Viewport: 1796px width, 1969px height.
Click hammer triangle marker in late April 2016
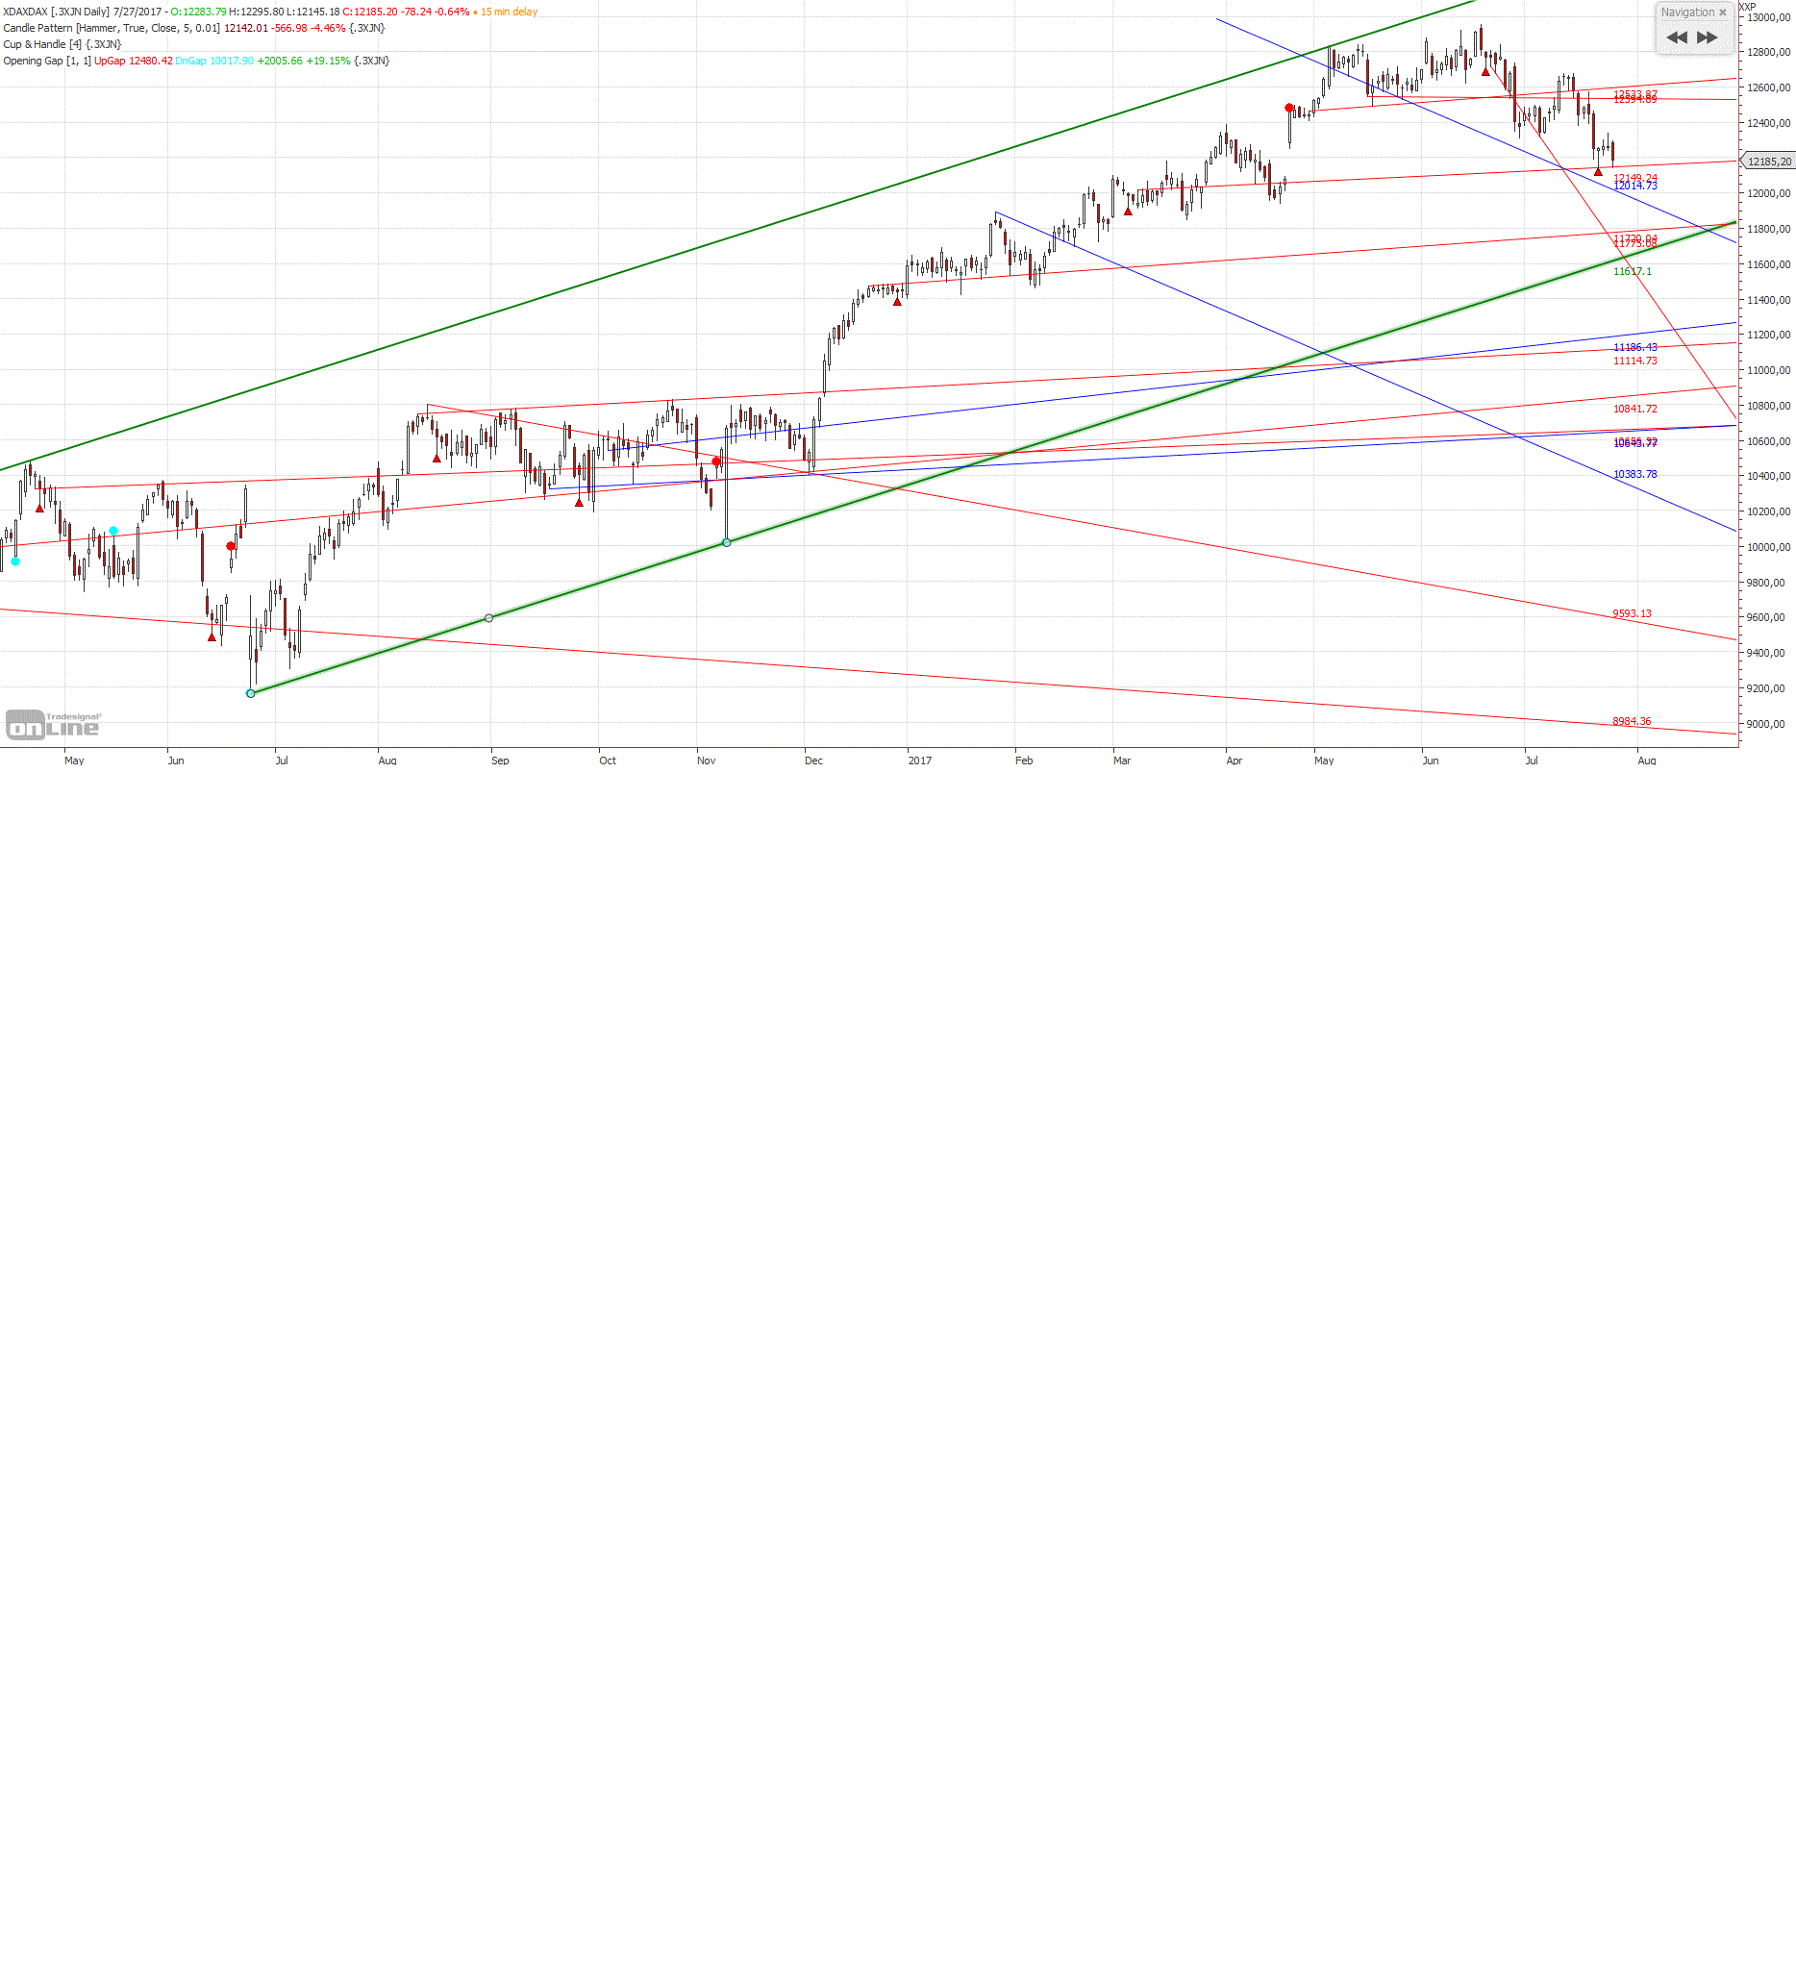point(39,508)
